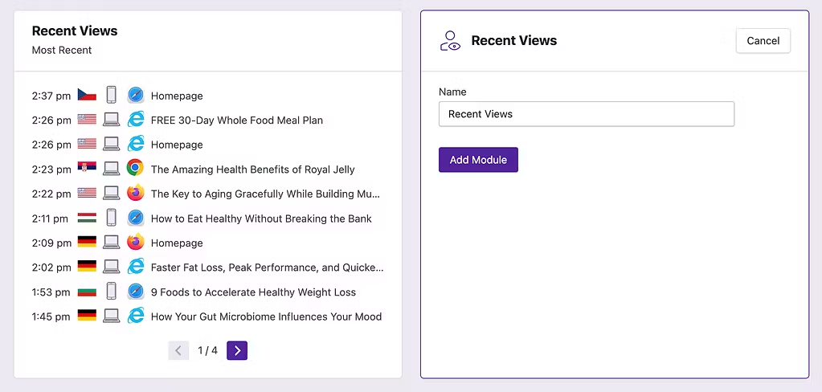Click into the Name input field

586,114
